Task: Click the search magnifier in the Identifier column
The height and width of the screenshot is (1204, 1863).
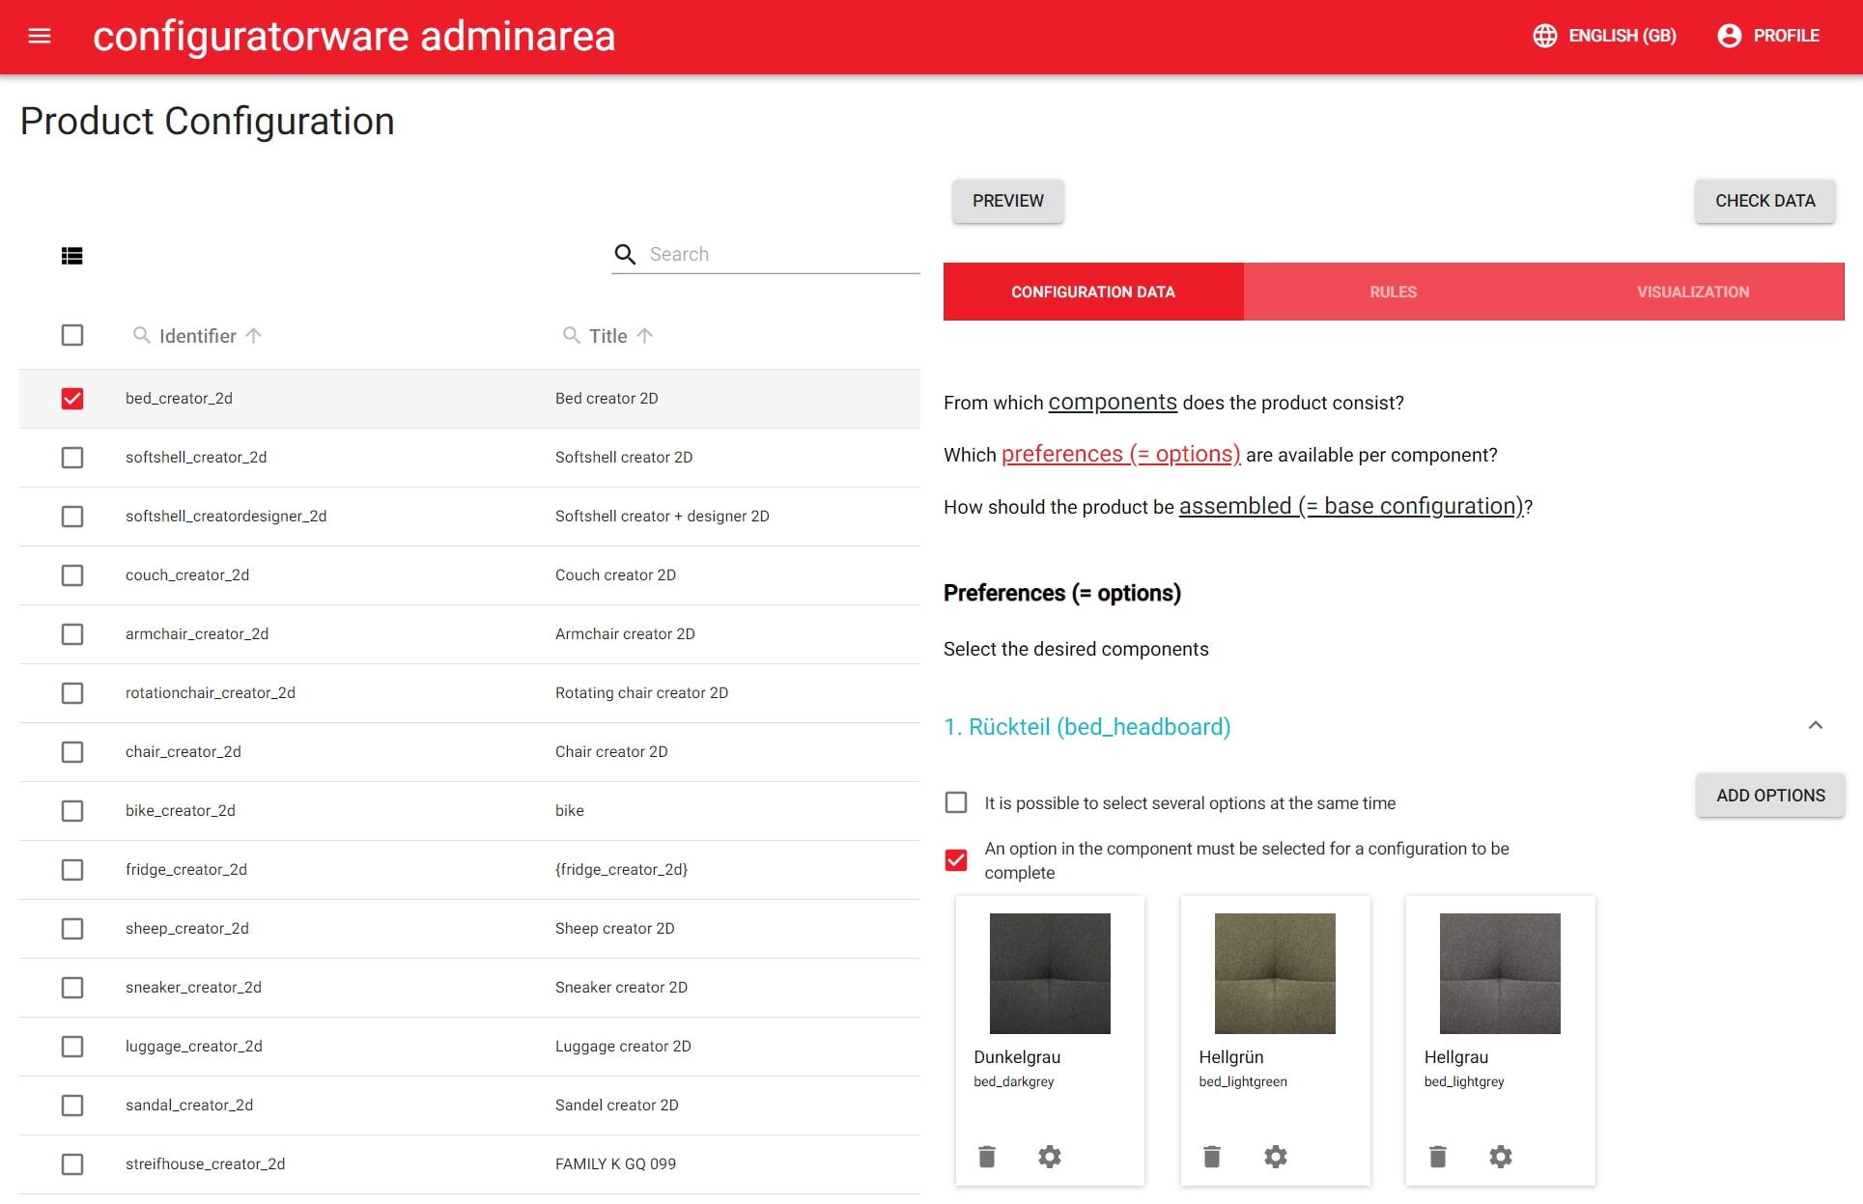Action: pos(141,335)
